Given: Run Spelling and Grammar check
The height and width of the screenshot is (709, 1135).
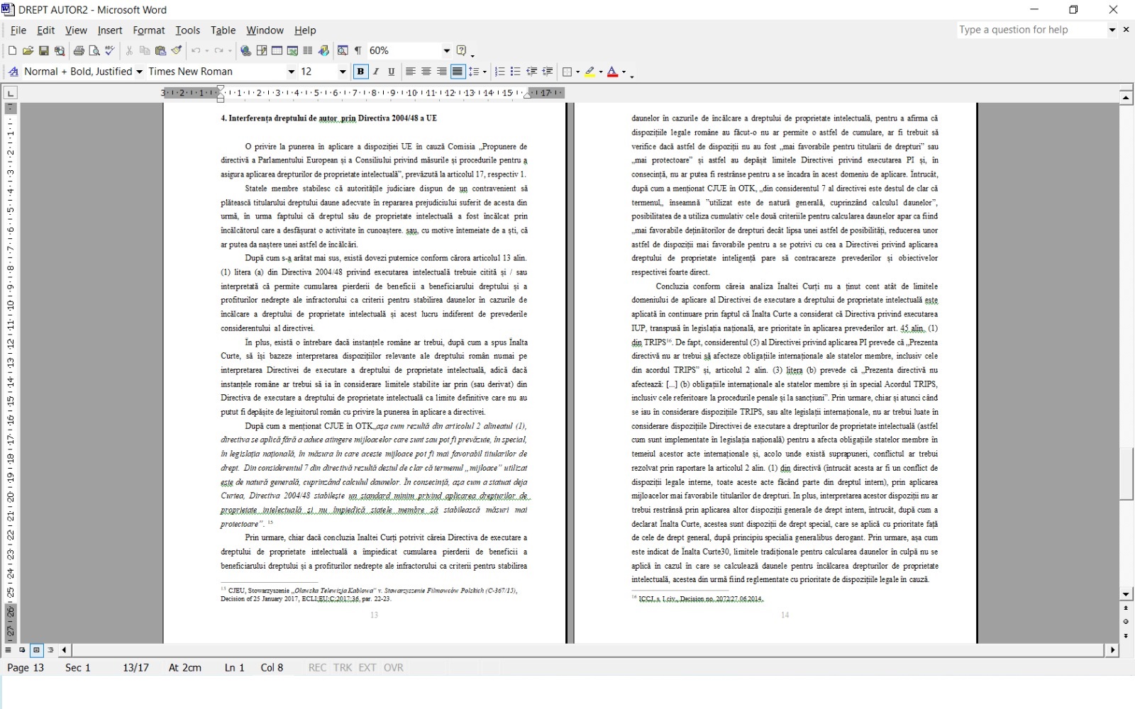Looking at the screenshot, I should (110, 51).
